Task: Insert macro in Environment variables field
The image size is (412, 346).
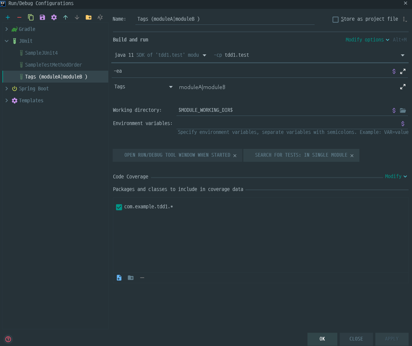Action: pos(403,124)
